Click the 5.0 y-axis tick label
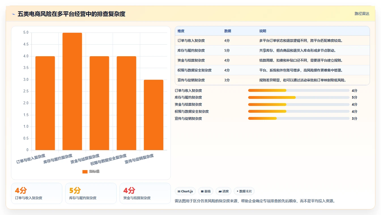Viewport: 381px width, 215px height. tap(26, 32)
